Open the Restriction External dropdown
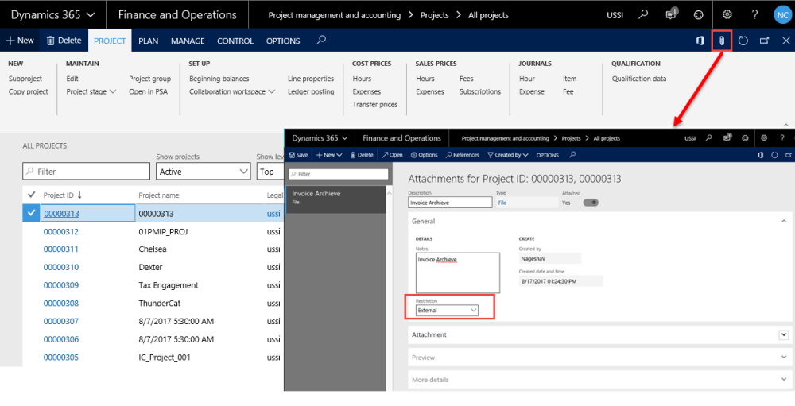The image size is (795, 406). click(447, 310)
